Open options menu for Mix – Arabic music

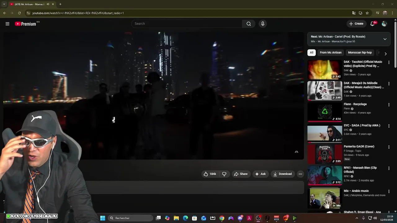(389, 192)
